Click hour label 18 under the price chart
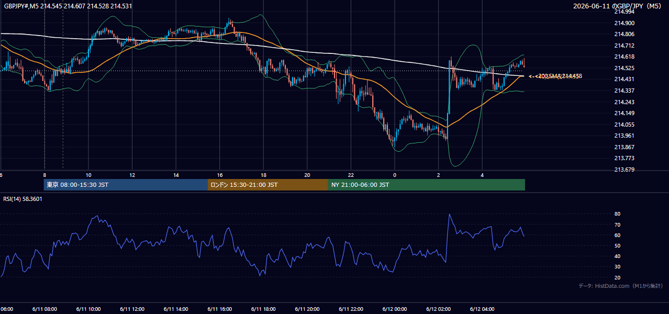669x314 pixels. [263, 175]
